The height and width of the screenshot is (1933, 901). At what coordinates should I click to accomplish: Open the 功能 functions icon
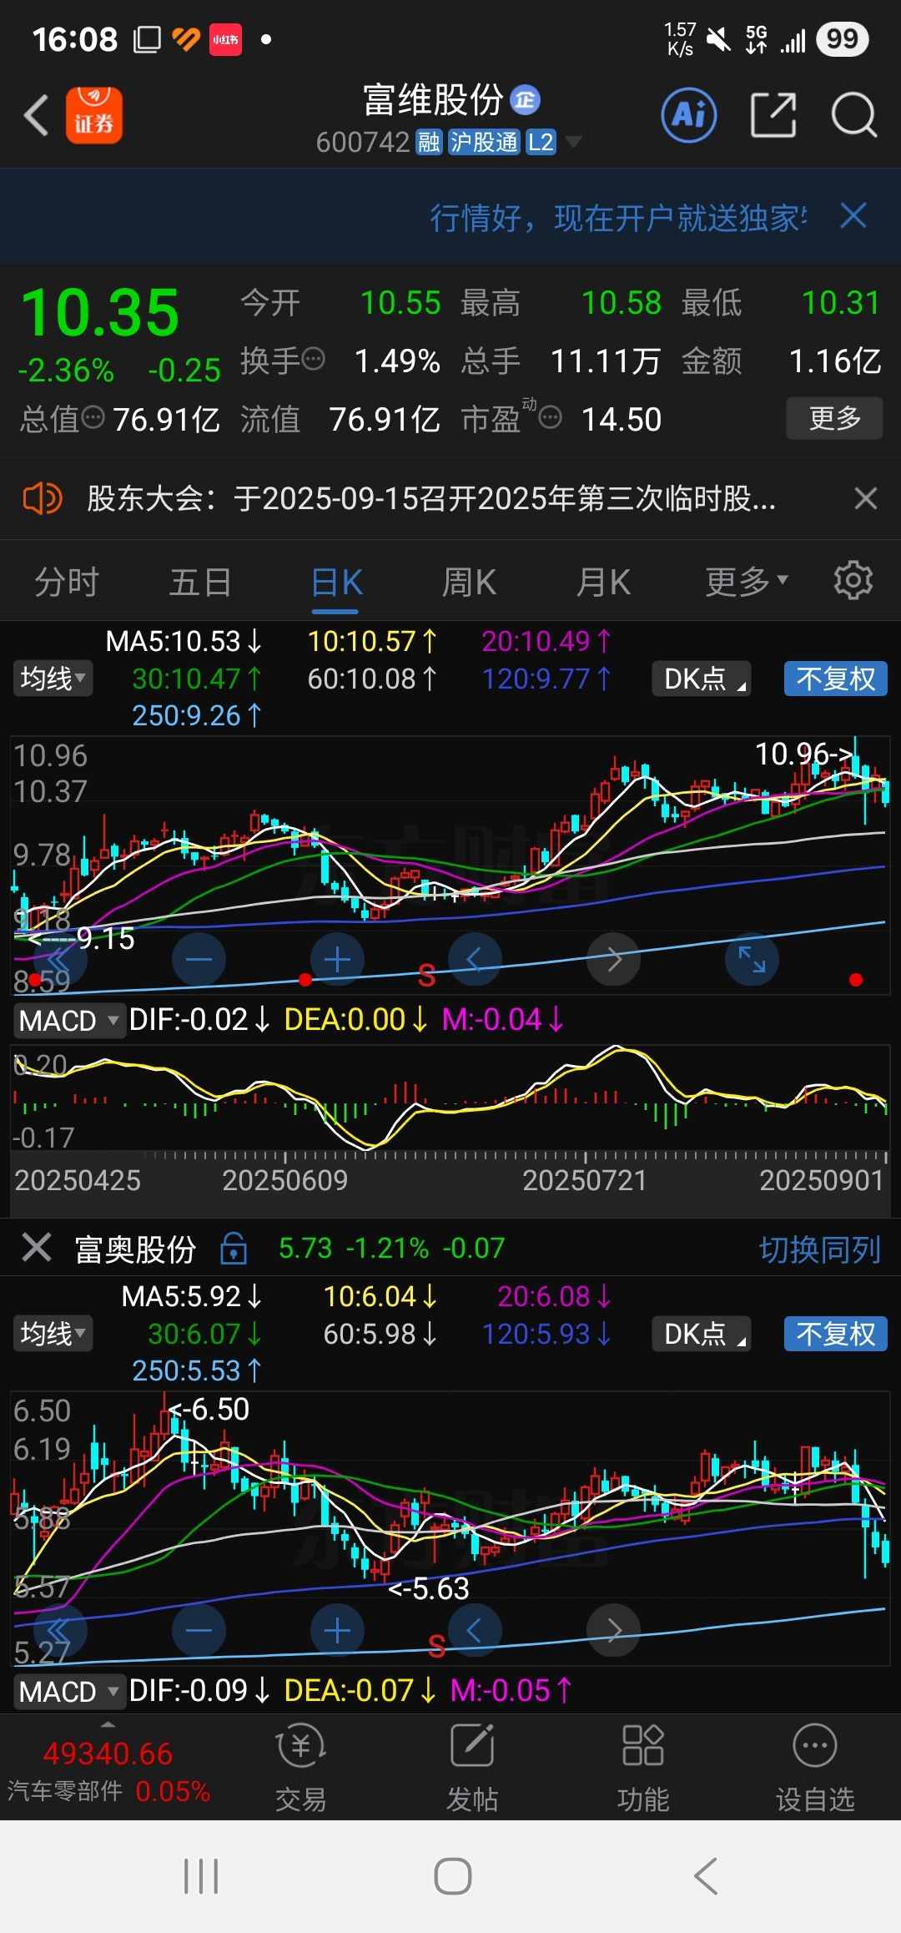click(642, 1768)
